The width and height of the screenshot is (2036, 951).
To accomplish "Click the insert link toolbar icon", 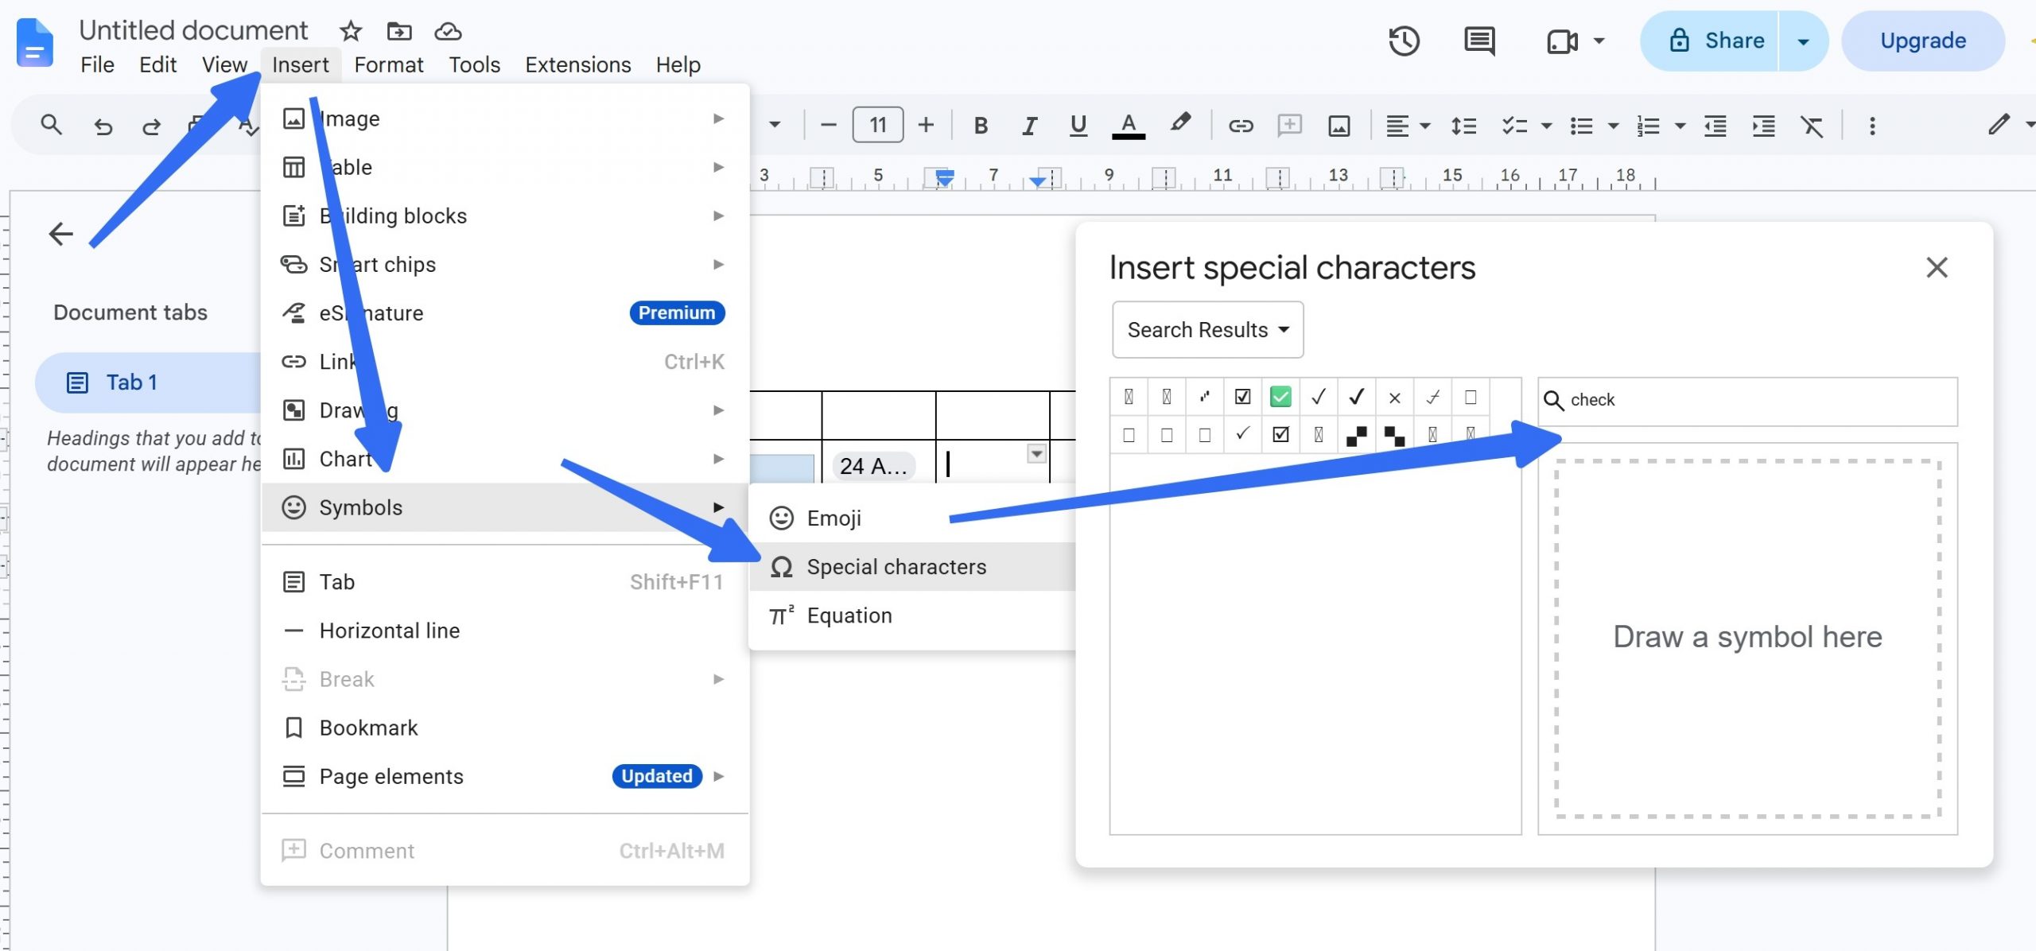I will tap(1241, 126).
